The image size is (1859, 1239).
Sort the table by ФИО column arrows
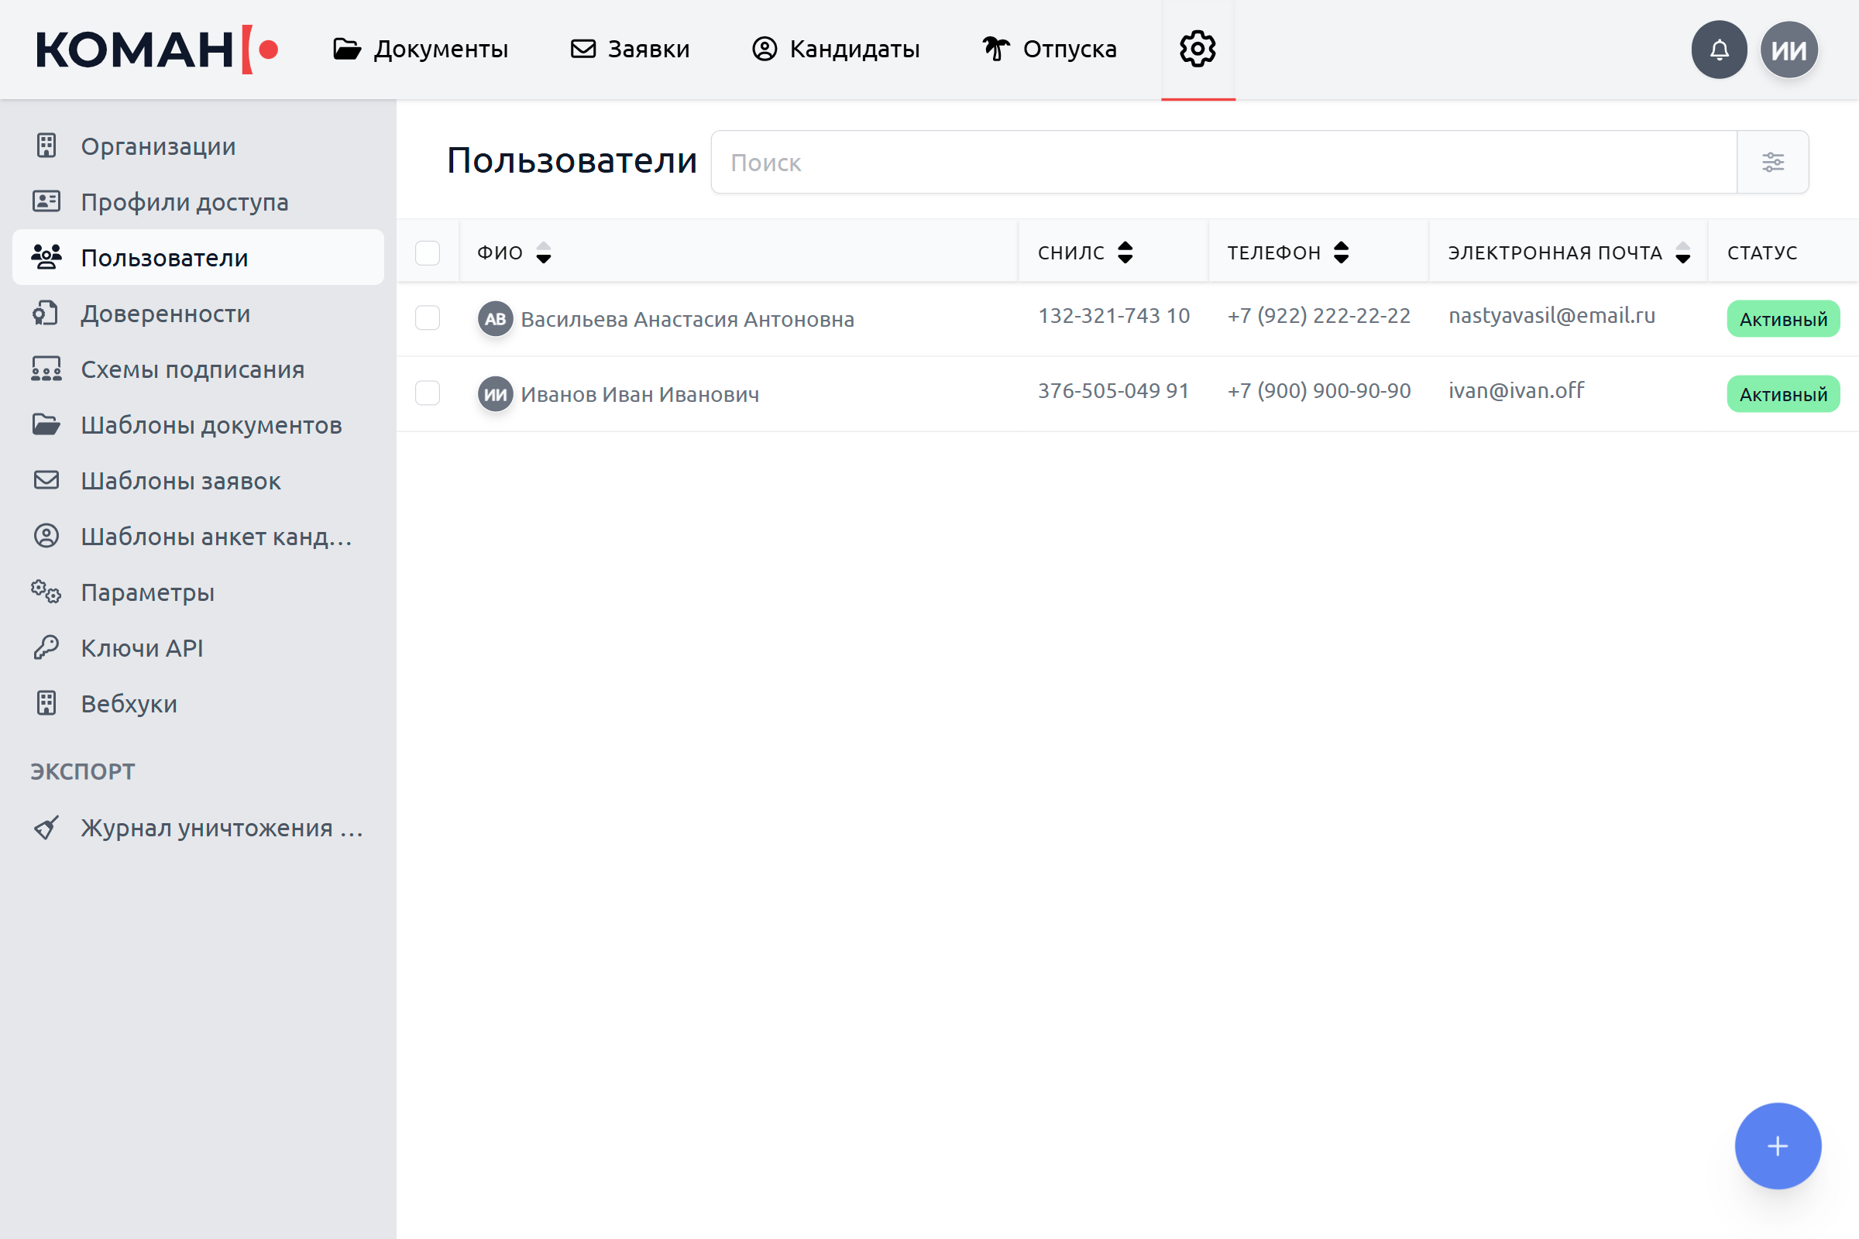click(544, 253)
